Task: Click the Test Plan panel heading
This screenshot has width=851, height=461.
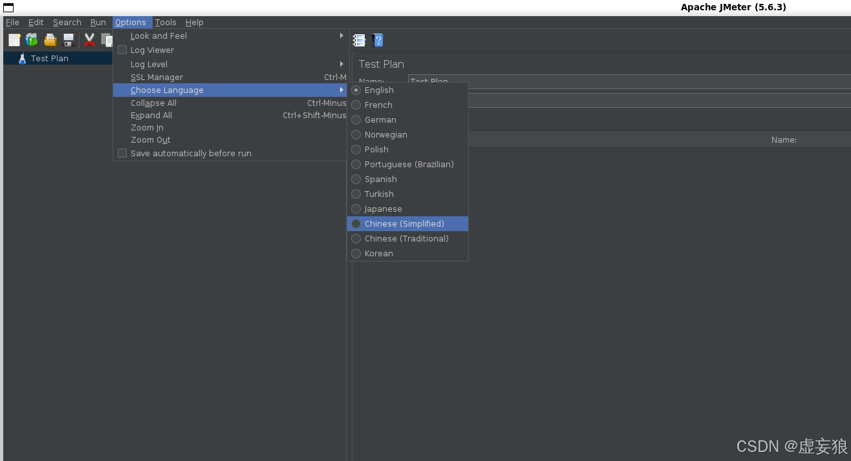Action: pyautogui.click(x=382, y=64)
